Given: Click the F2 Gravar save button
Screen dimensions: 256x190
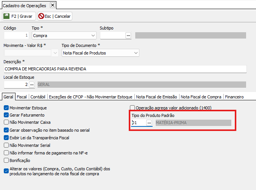Looking at the screenshot, I should point(19,16).
